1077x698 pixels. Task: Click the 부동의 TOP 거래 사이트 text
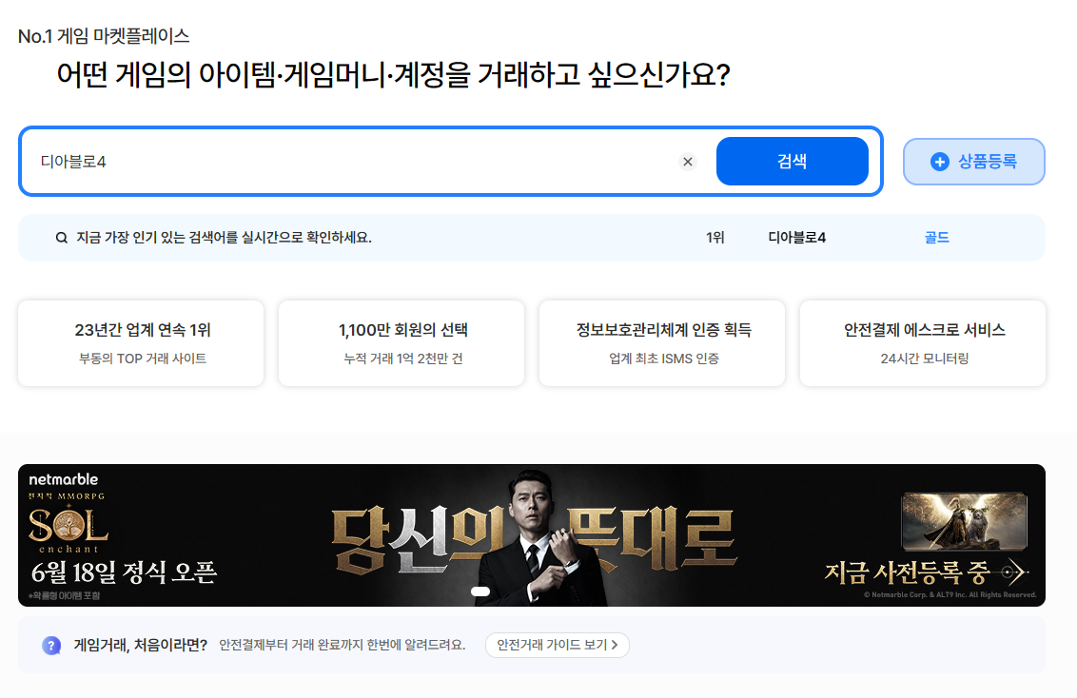coord(143,359)
